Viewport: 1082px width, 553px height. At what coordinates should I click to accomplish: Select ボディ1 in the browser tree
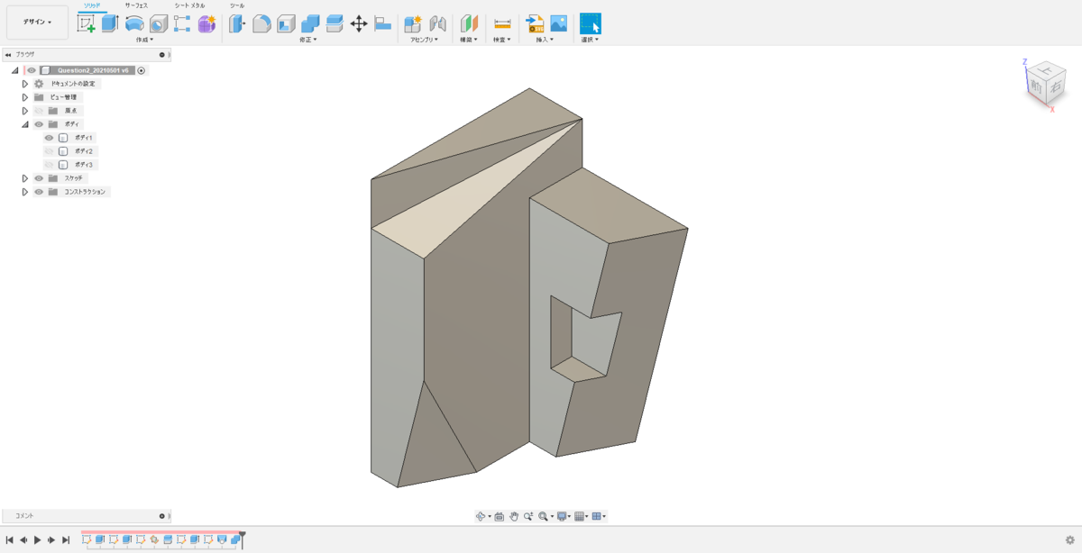[84, 138]
